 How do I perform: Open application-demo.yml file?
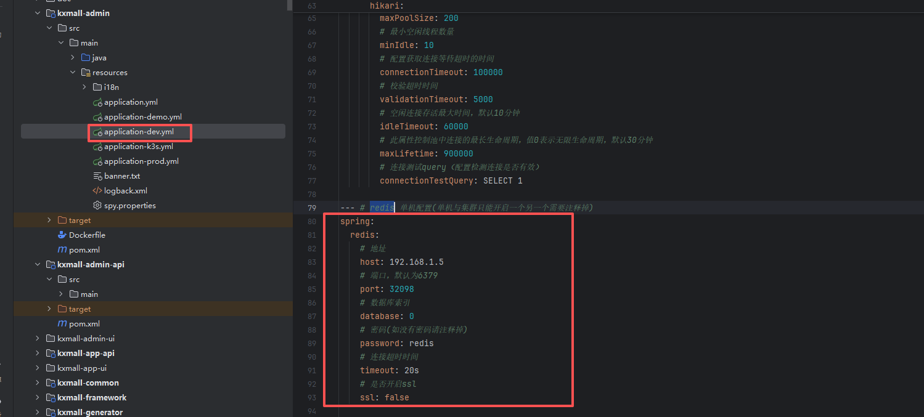(x=142, y=117)
